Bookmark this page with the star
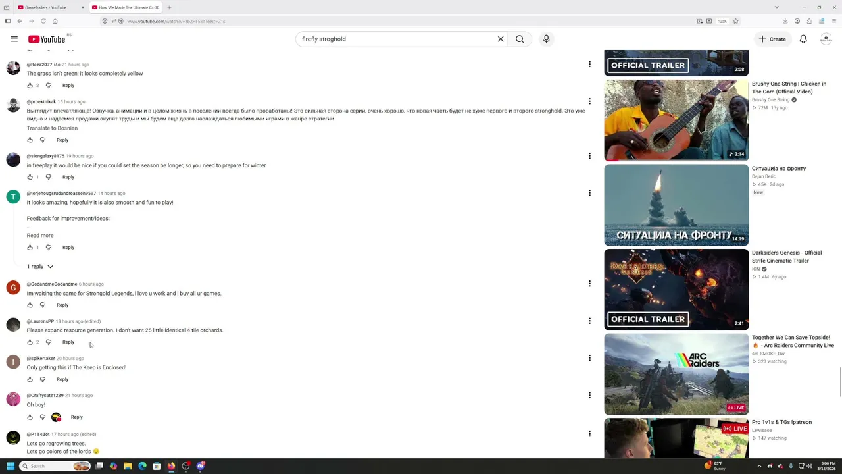 (735, 21)
